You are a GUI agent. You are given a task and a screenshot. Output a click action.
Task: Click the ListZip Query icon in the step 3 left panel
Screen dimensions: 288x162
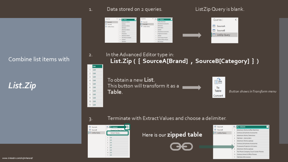pos(90,132)
